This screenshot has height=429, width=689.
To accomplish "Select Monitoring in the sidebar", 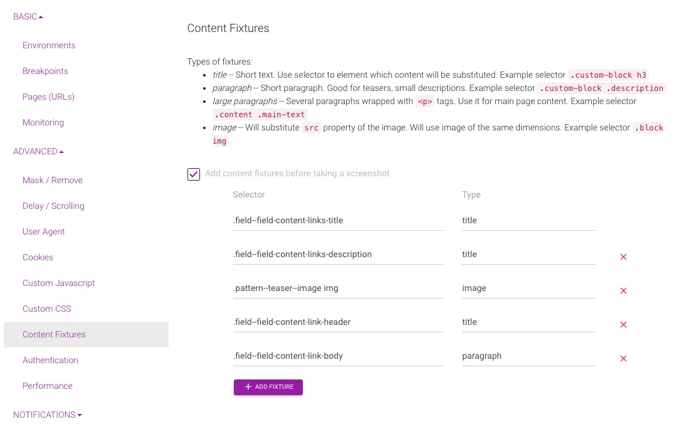I will pyautogui.click(x=43, y=122).
